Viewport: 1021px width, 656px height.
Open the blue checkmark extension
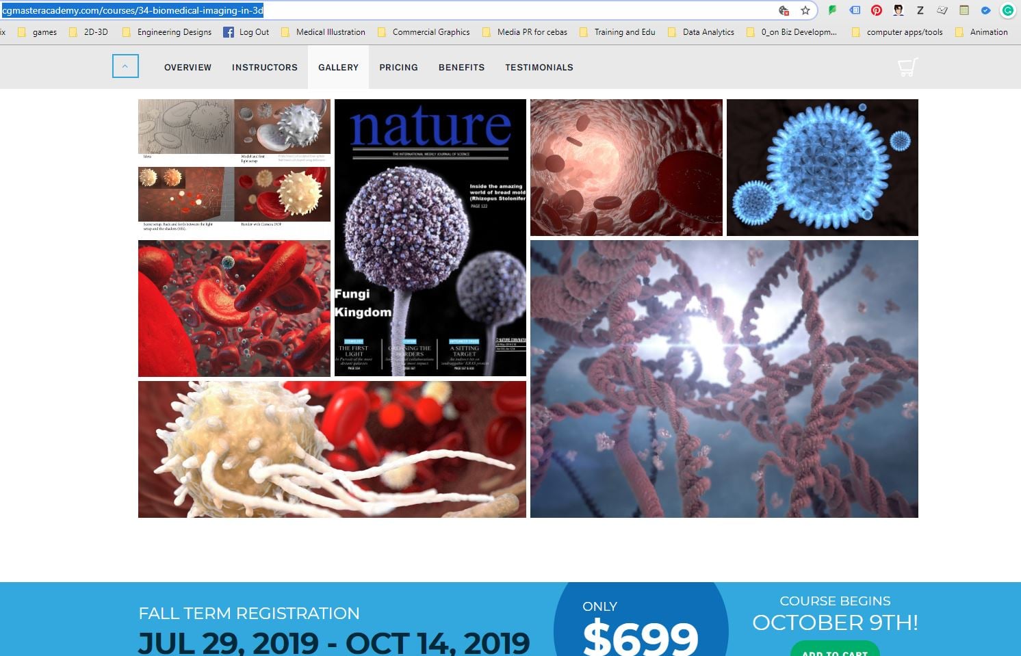[x=986, y=10]
